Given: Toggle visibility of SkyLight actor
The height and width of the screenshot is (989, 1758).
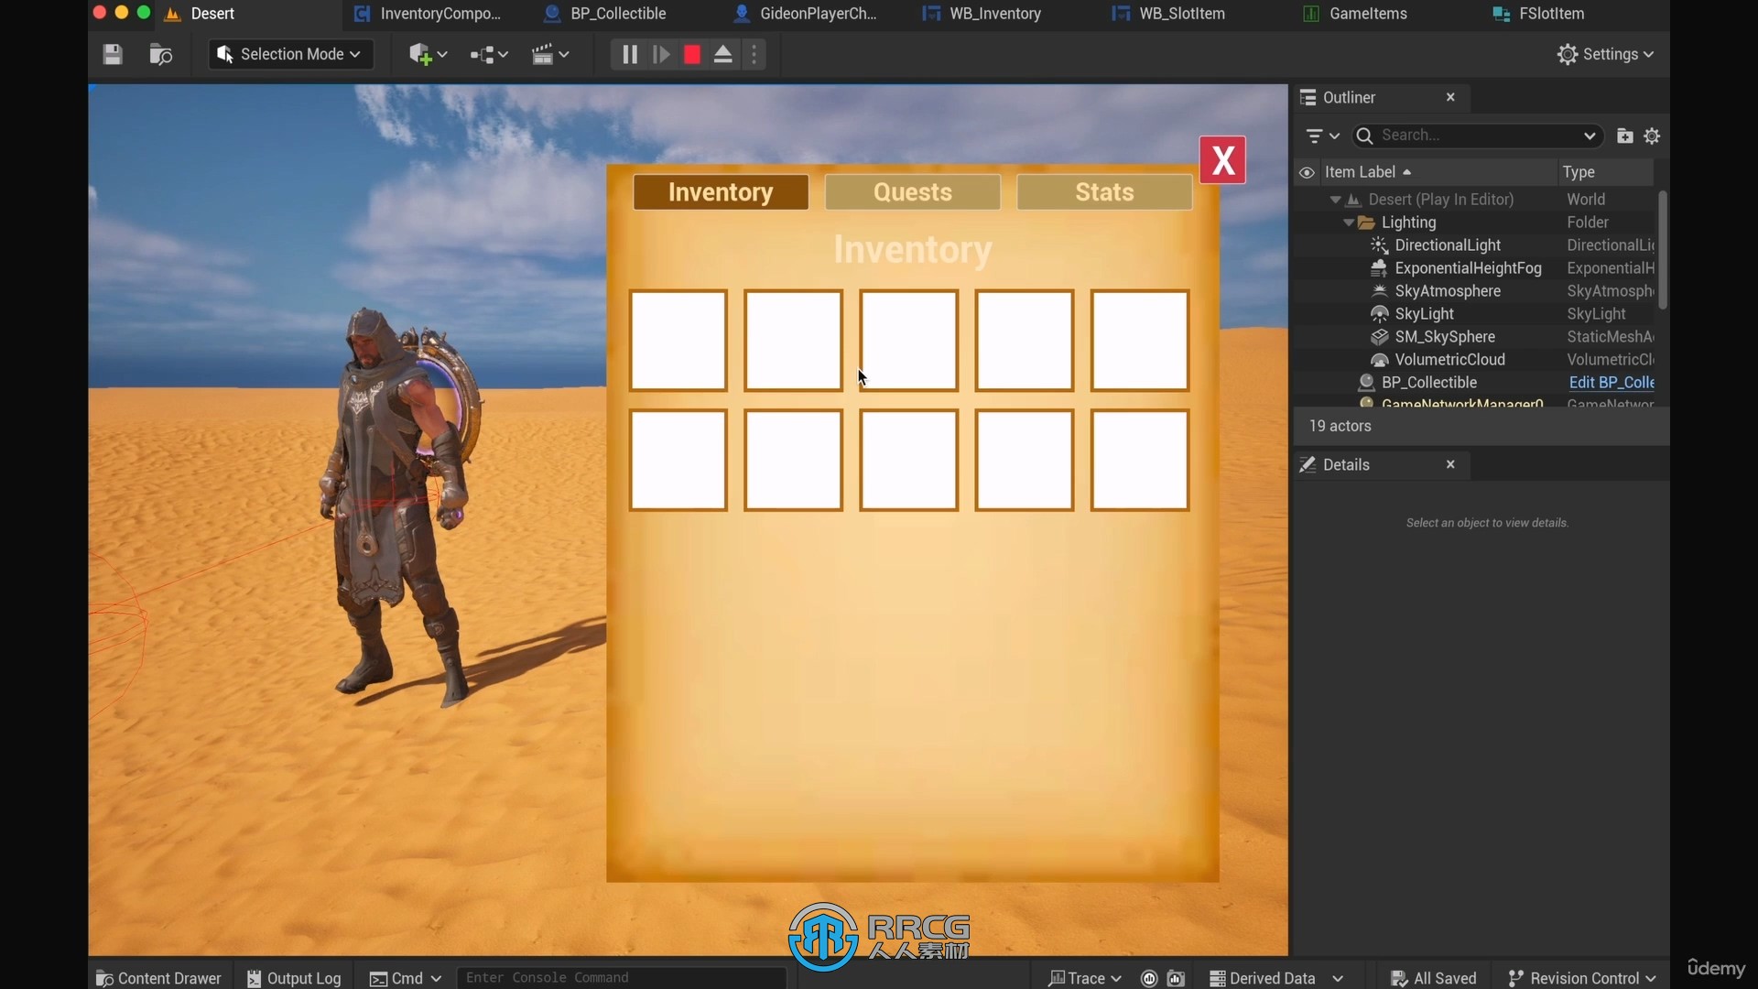Looking at the screenshot, I should 1308,314.
